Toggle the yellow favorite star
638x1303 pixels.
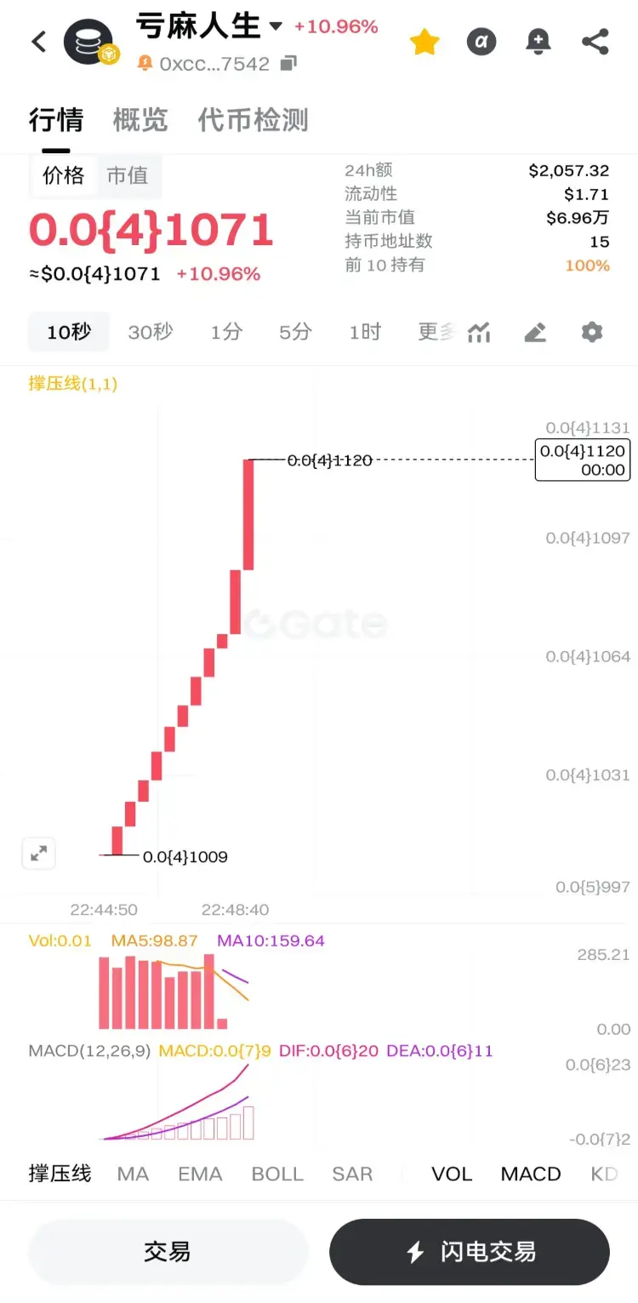(x=424, y=42)
